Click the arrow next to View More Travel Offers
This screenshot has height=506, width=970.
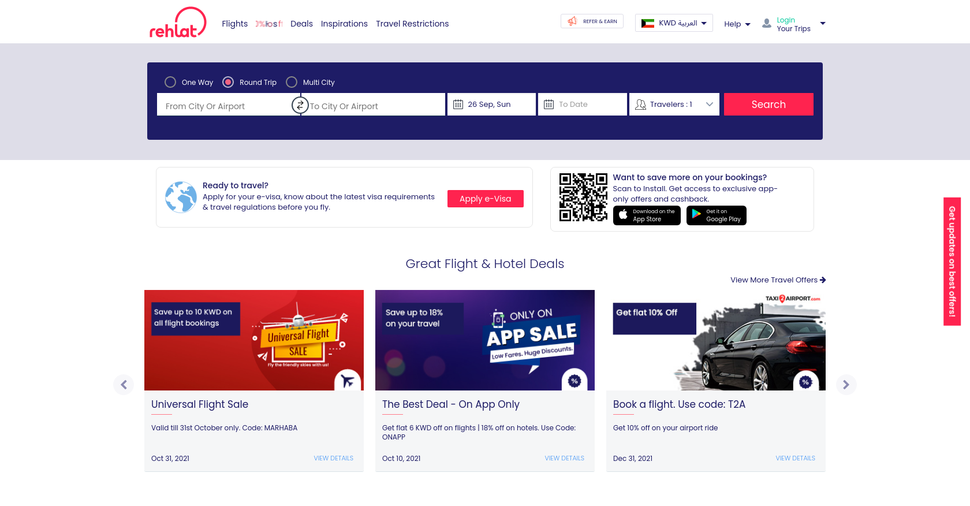point(823,280)
